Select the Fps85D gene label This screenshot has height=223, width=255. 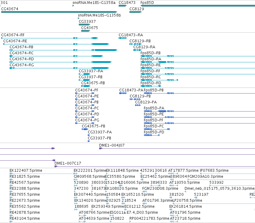coord(147,3)
